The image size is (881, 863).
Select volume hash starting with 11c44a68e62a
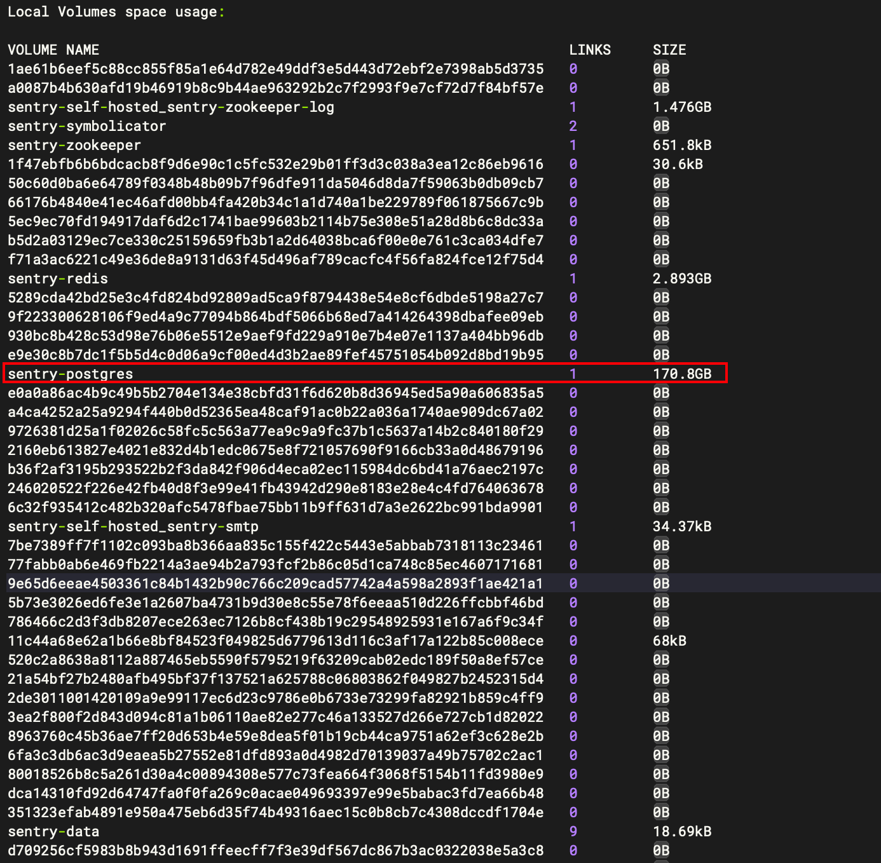276,641
